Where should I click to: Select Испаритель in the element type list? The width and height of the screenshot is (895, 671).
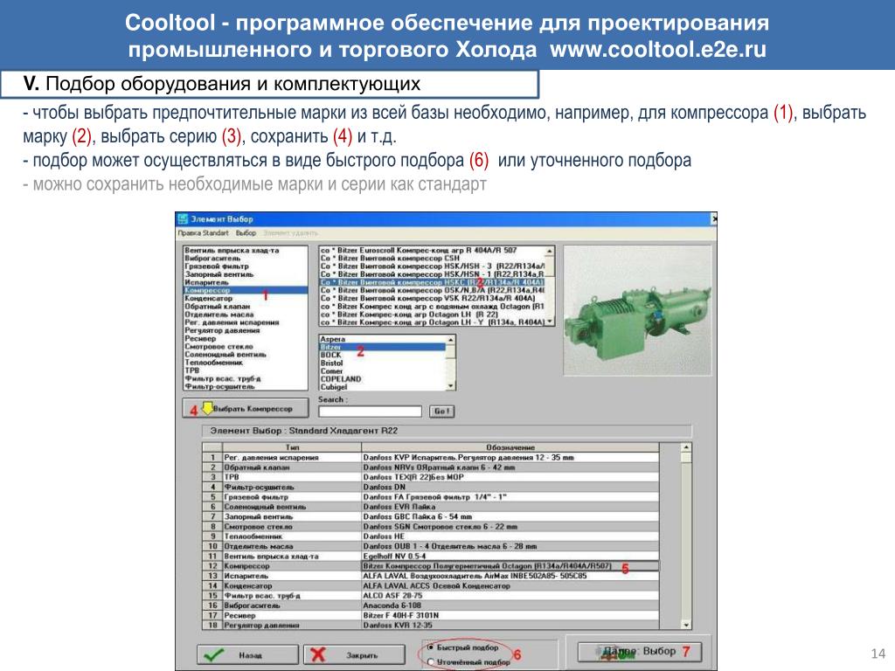pos(246,282)
